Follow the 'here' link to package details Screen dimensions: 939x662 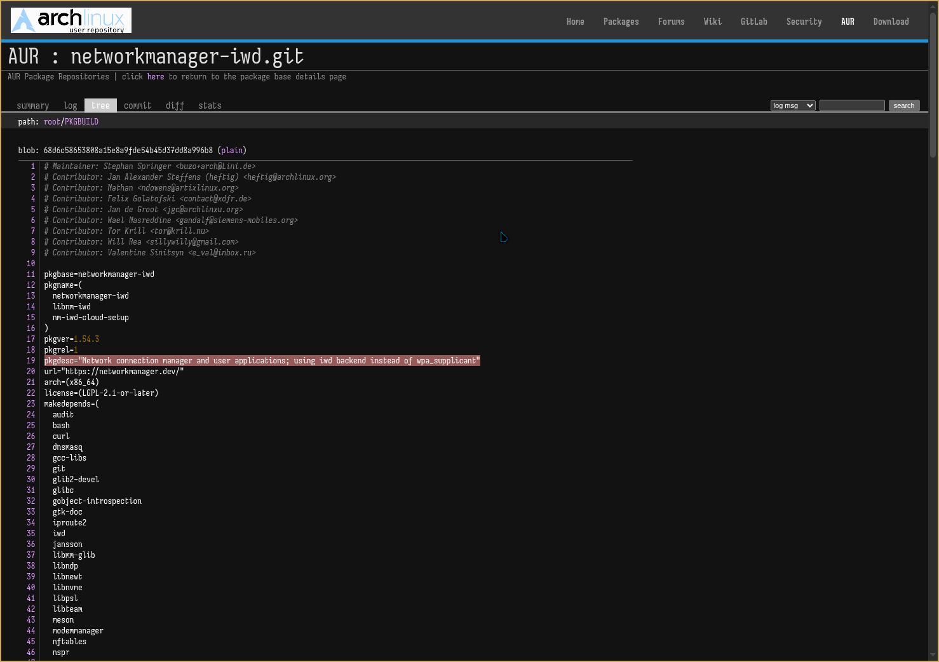156,77
